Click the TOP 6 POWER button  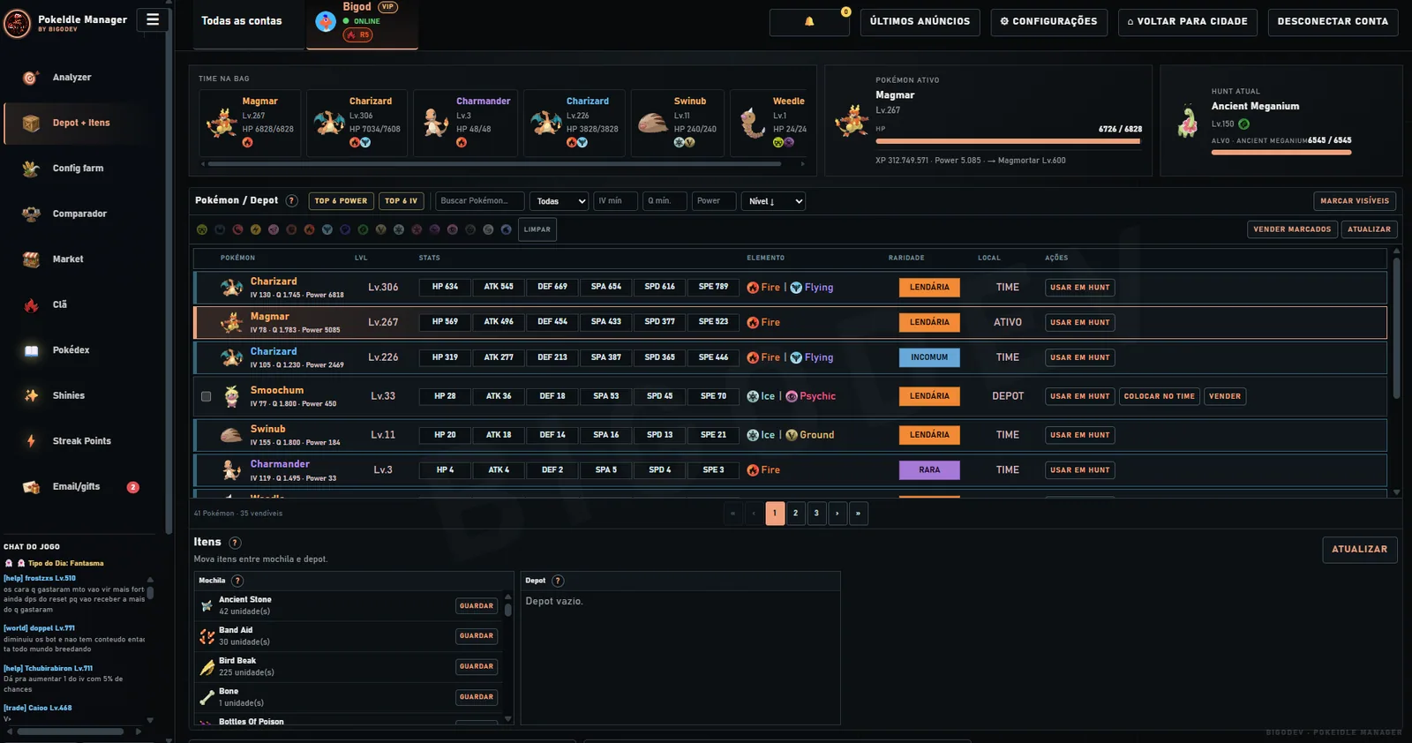click(x=341, y=201)
